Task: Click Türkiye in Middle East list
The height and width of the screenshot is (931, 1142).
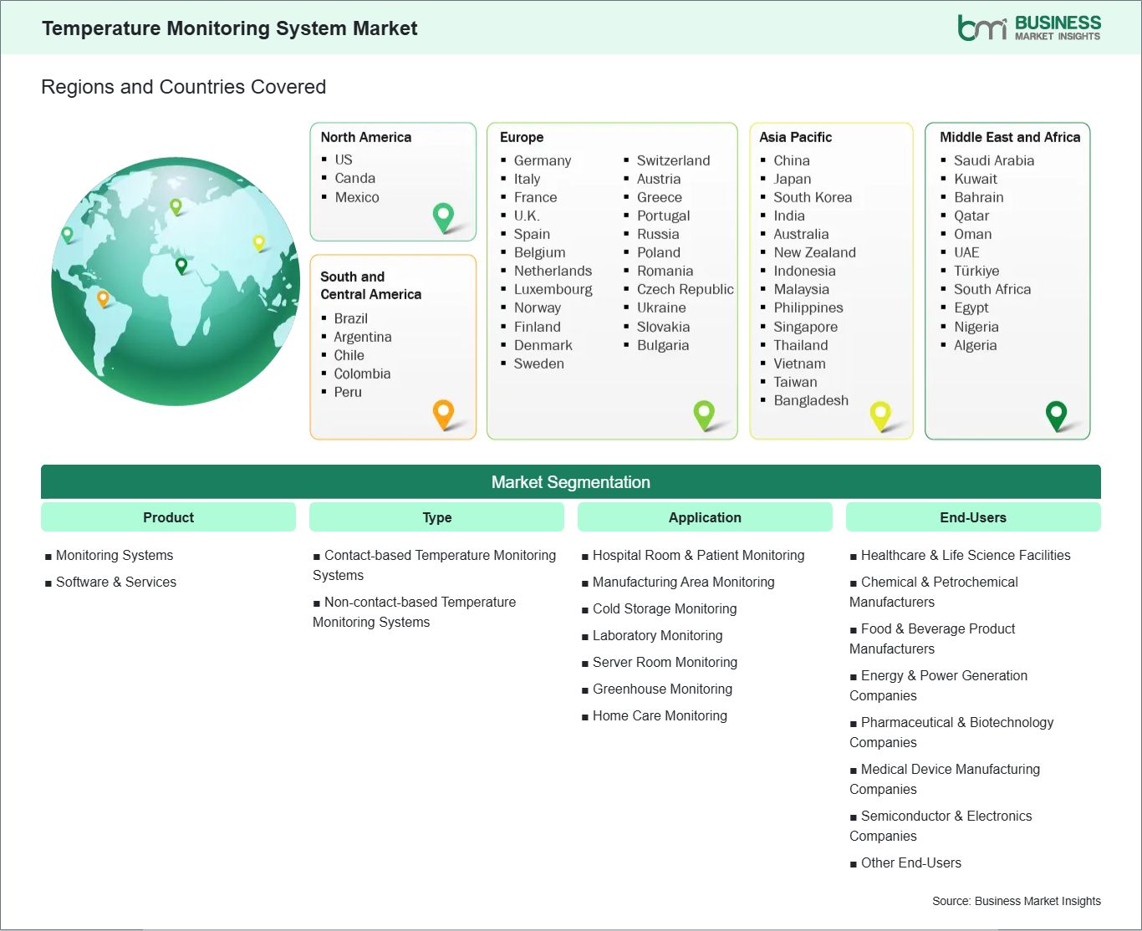Action: click(976, 271)
